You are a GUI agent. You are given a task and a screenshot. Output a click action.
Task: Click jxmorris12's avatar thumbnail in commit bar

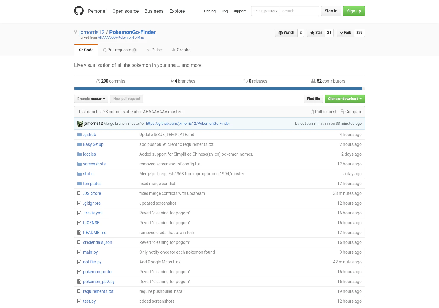[80, 124]
